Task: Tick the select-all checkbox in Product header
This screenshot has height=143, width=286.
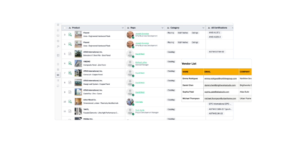Action: [65, 28]
